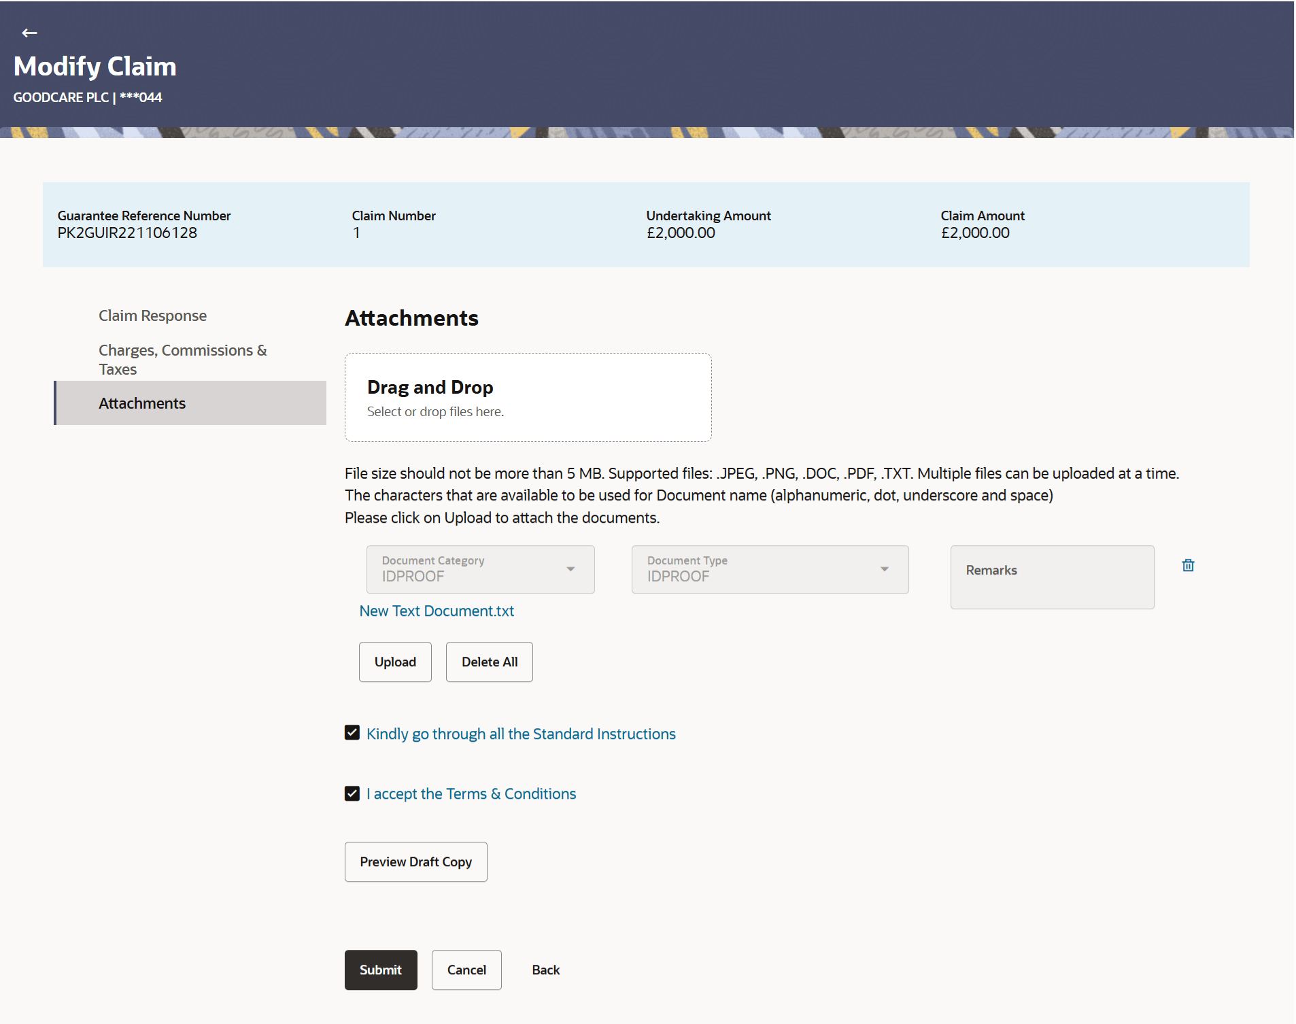Go Back to the previous step

coord(545,970)
